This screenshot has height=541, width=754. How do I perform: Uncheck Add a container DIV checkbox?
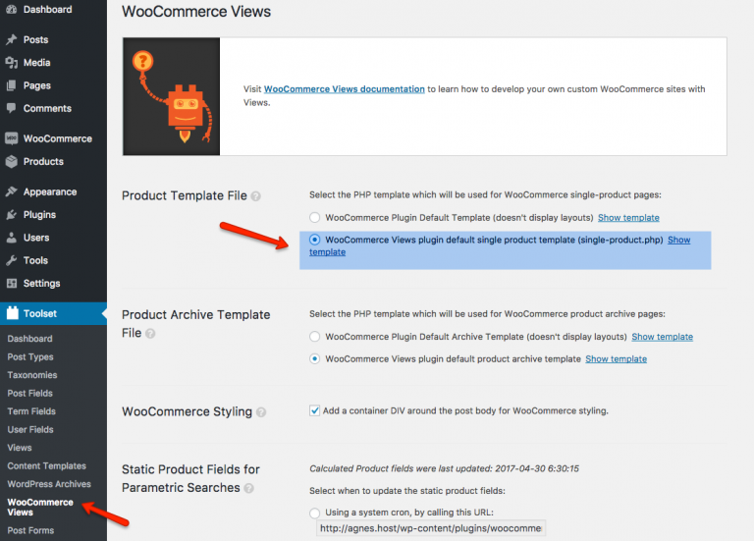[314, 410]
